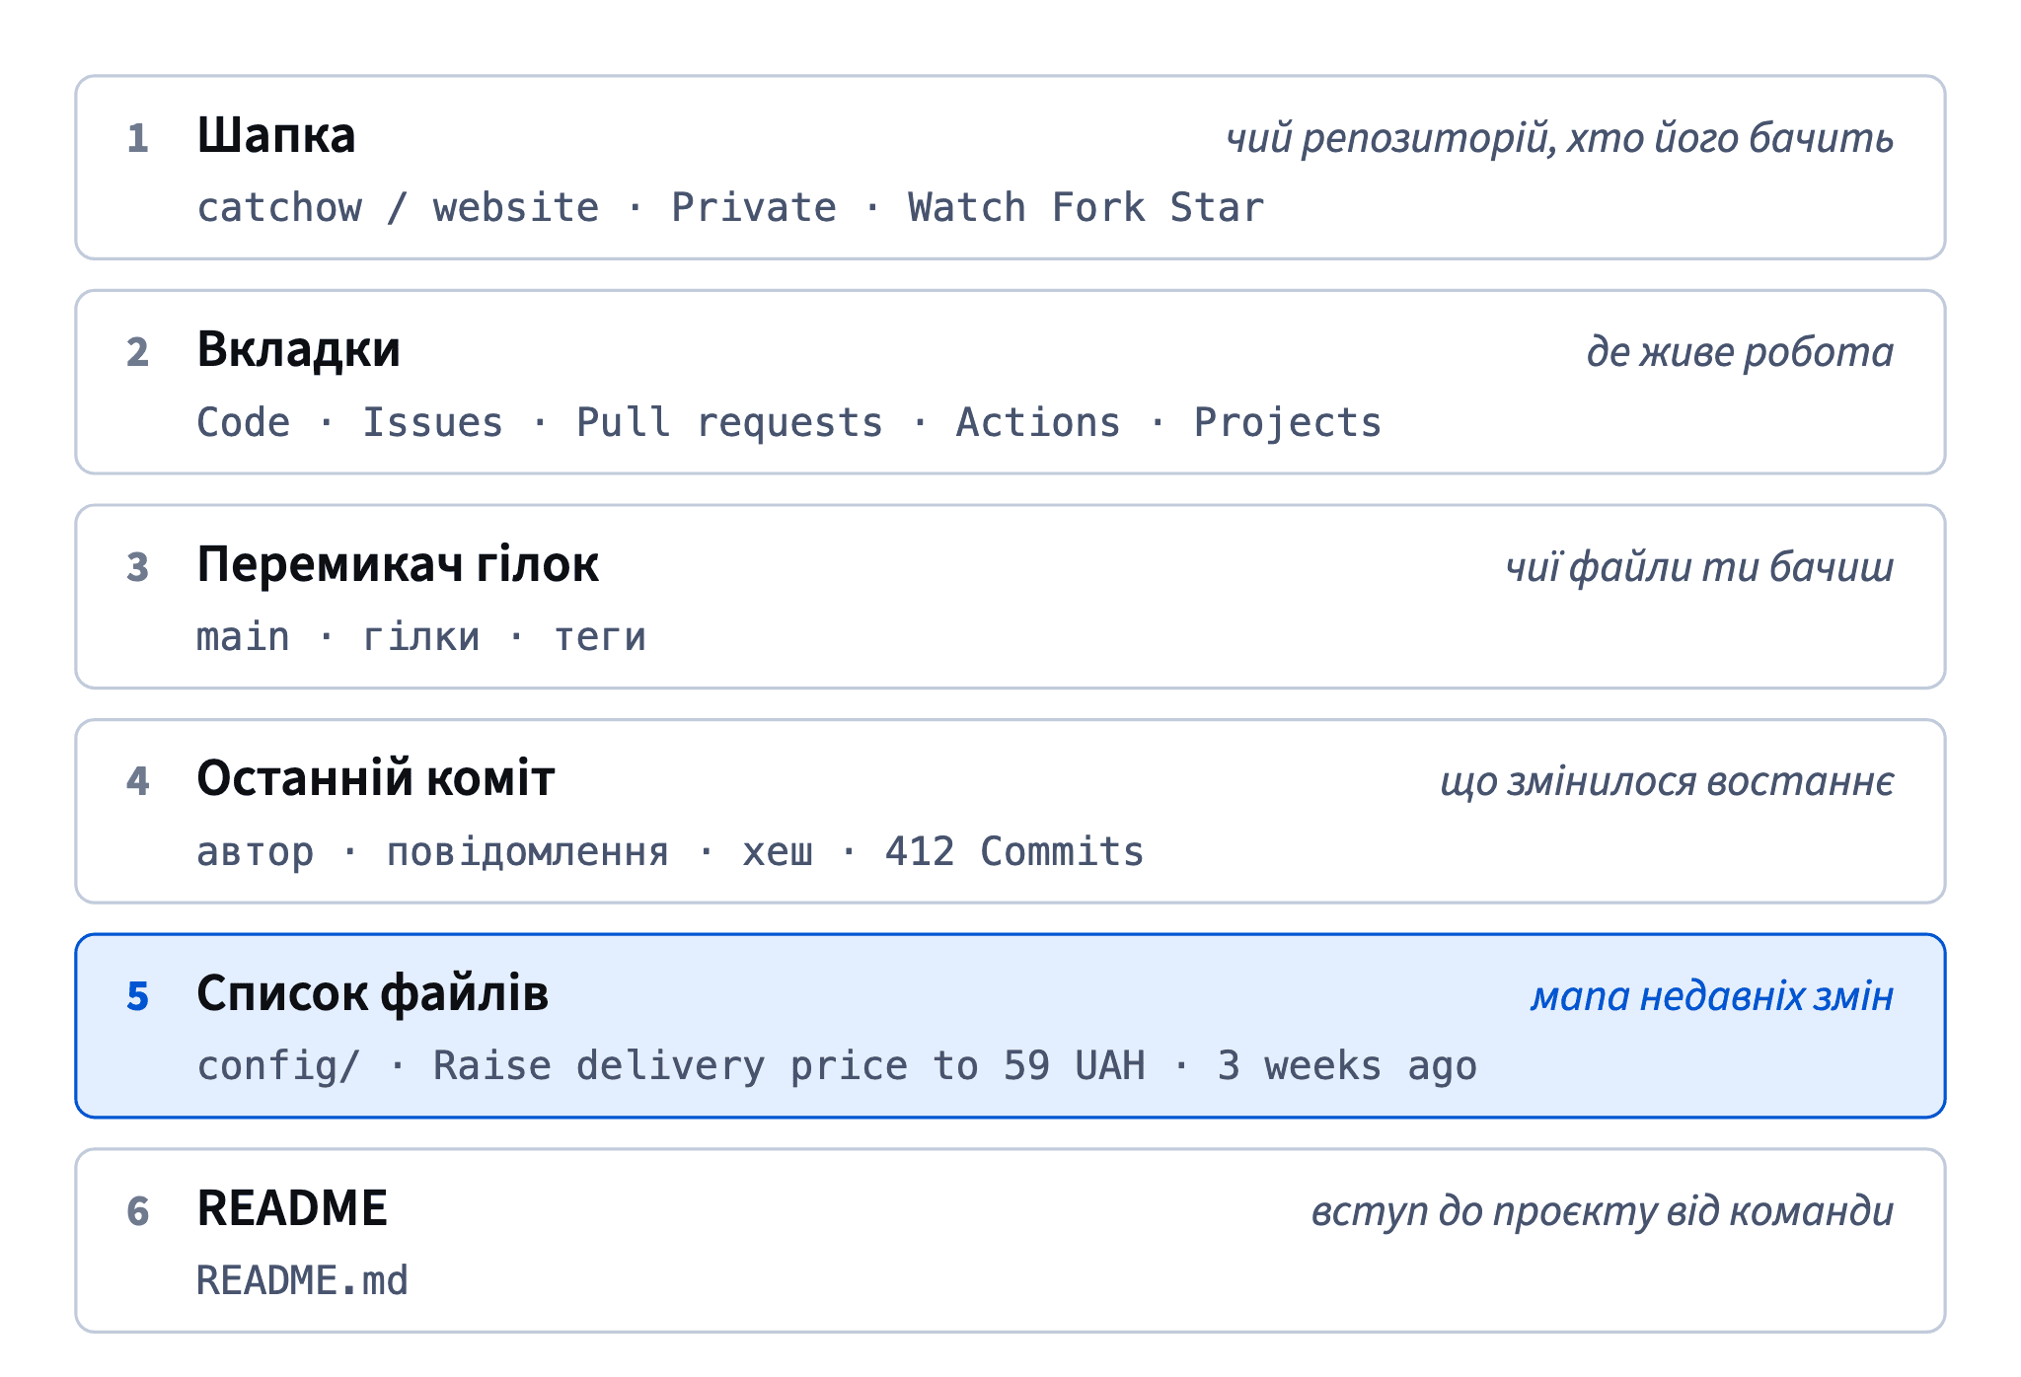
Task: Click the 'Code · Issues · Pull requests' line
Action: tap(788, 423)
